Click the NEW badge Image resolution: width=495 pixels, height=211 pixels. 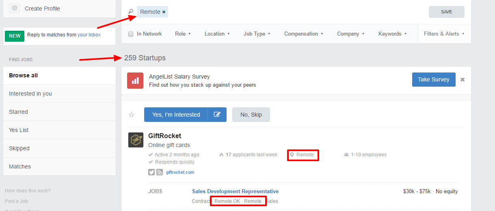click(x=15, y=36)
